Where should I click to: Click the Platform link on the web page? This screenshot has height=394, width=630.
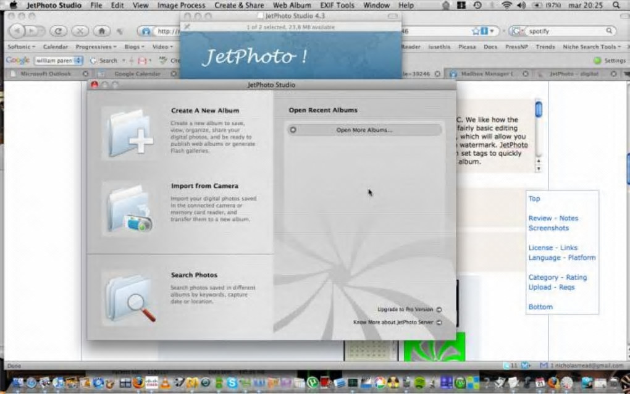pyautogui.click(x=581, y=258)
